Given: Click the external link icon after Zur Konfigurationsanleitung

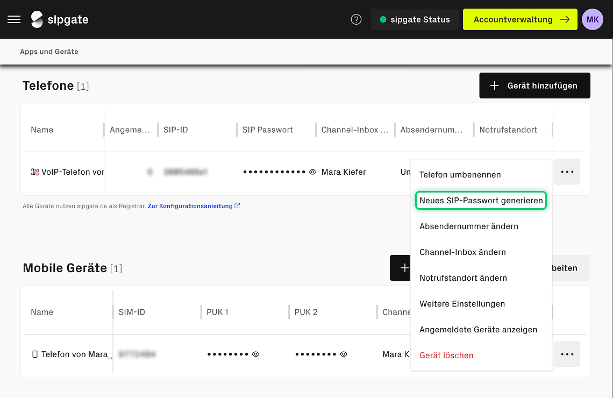Looking at the screenshot, I should [238, 205].
